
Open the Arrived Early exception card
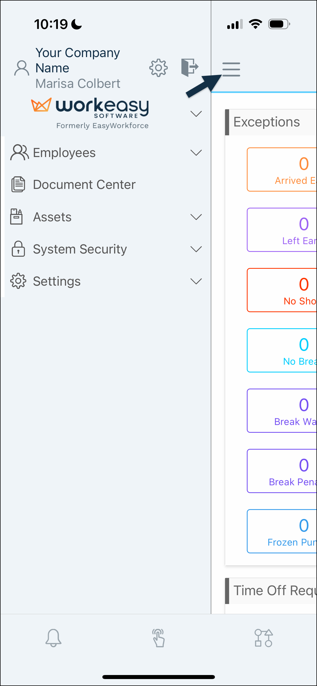pyautogui.click(x=282, y=170)
